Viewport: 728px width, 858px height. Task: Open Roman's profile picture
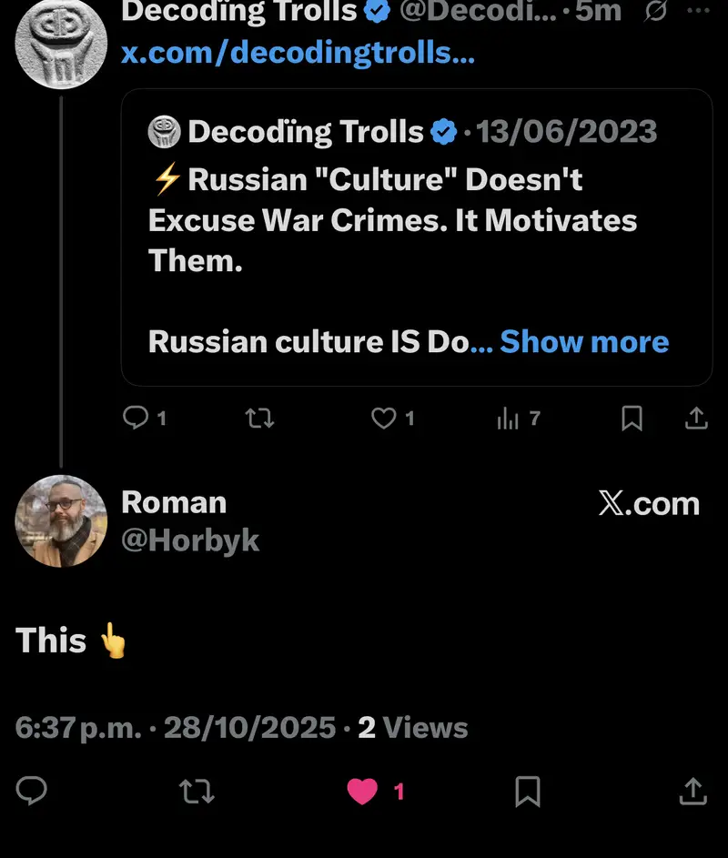point(61,520)
